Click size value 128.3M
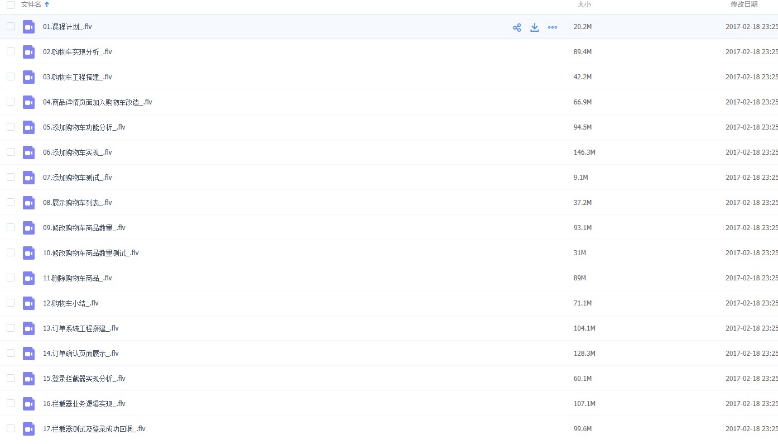Image resolution: width=778 pixels, height=444 pixels. pos(584,354)
